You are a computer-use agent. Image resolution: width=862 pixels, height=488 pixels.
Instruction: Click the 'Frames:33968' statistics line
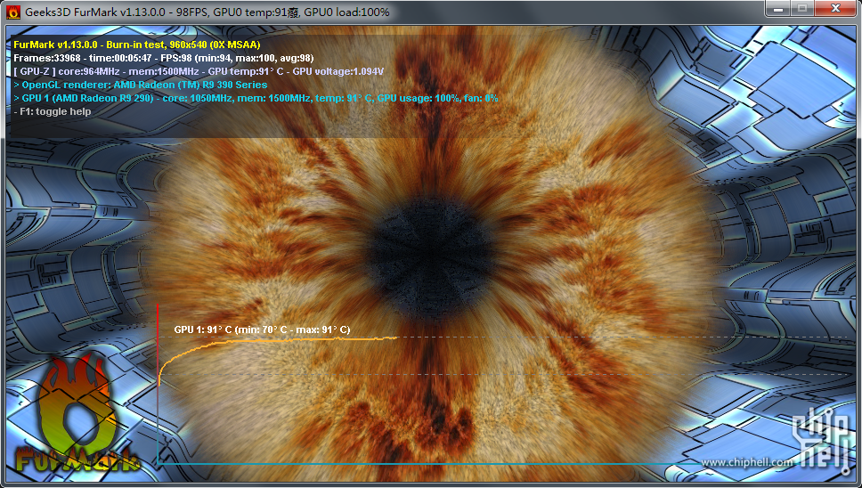pos(163,58)
